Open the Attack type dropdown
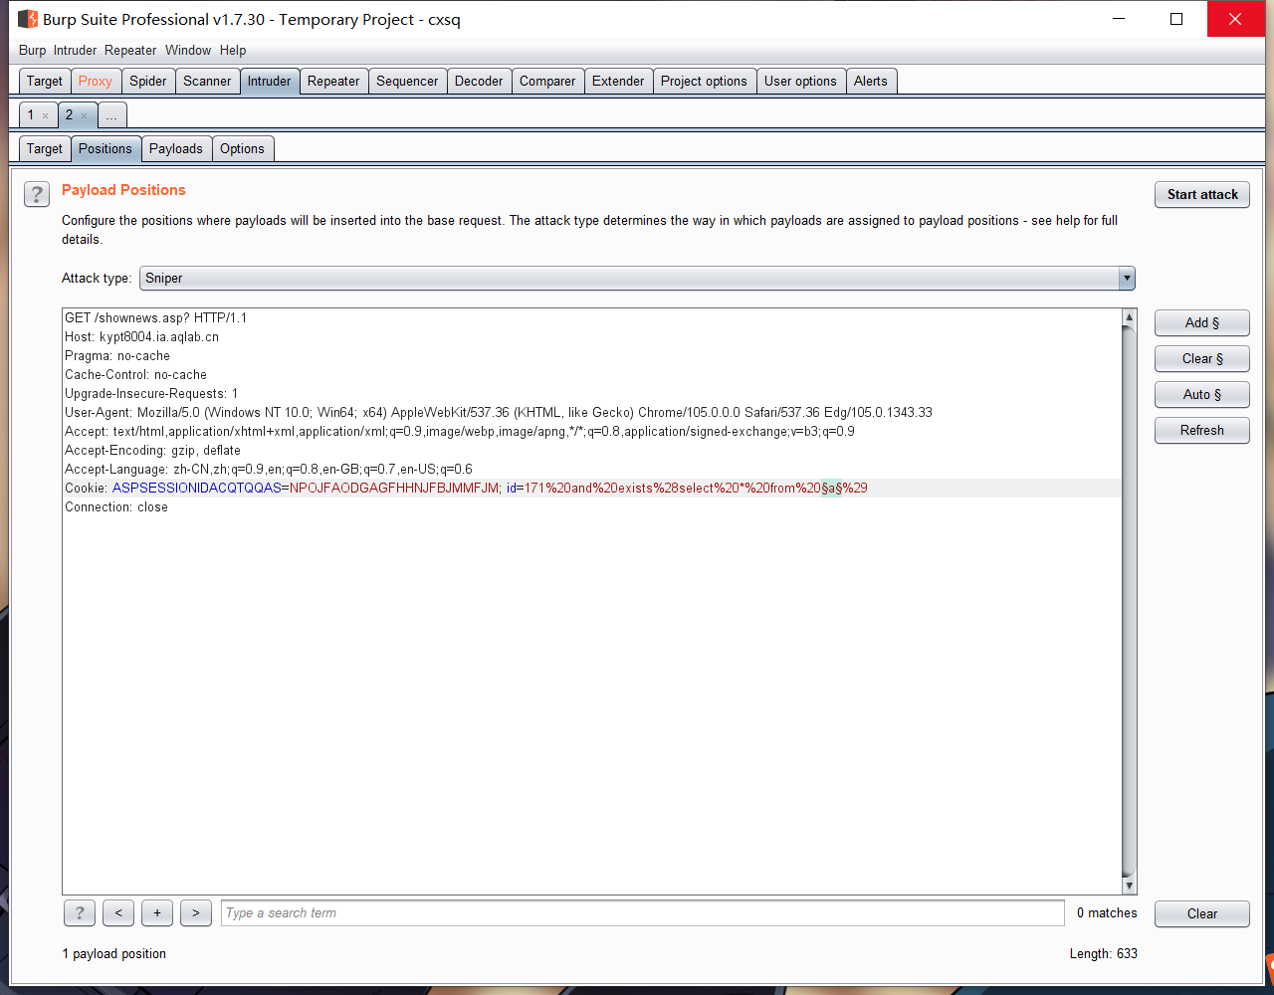Image resolution: width=1274 pixels, height=995 pixels. (637, 279)
